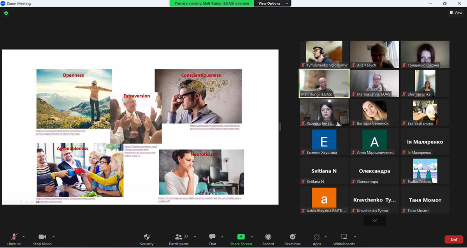Click the red End meeting button
Viewport: 467px width, 248px height.
click(454, 239)
